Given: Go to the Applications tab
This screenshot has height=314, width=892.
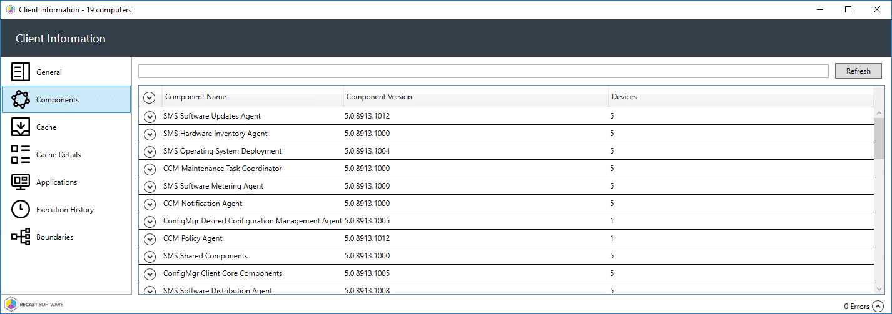Looking at the screenshot, I should [x=66, y=182].
